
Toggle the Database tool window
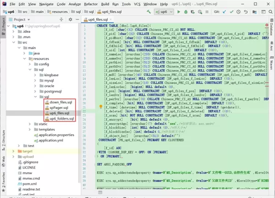[x=271, y=29]
